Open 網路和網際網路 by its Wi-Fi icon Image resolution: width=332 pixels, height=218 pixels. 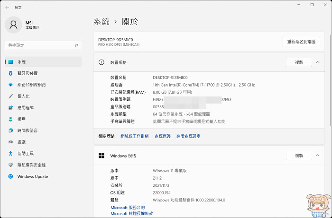point(10,85)
